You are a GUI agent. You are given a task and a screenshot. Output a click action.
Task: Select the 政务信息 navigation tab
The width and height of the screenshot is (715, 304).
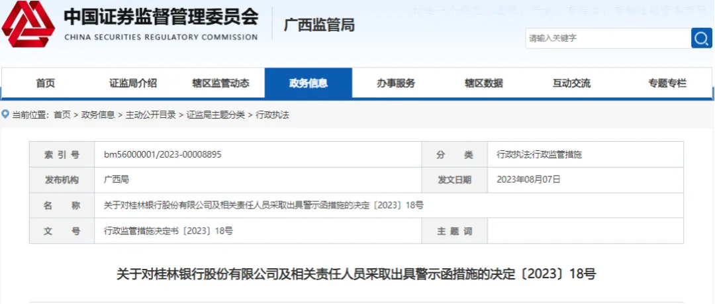[x=309, y=83]
